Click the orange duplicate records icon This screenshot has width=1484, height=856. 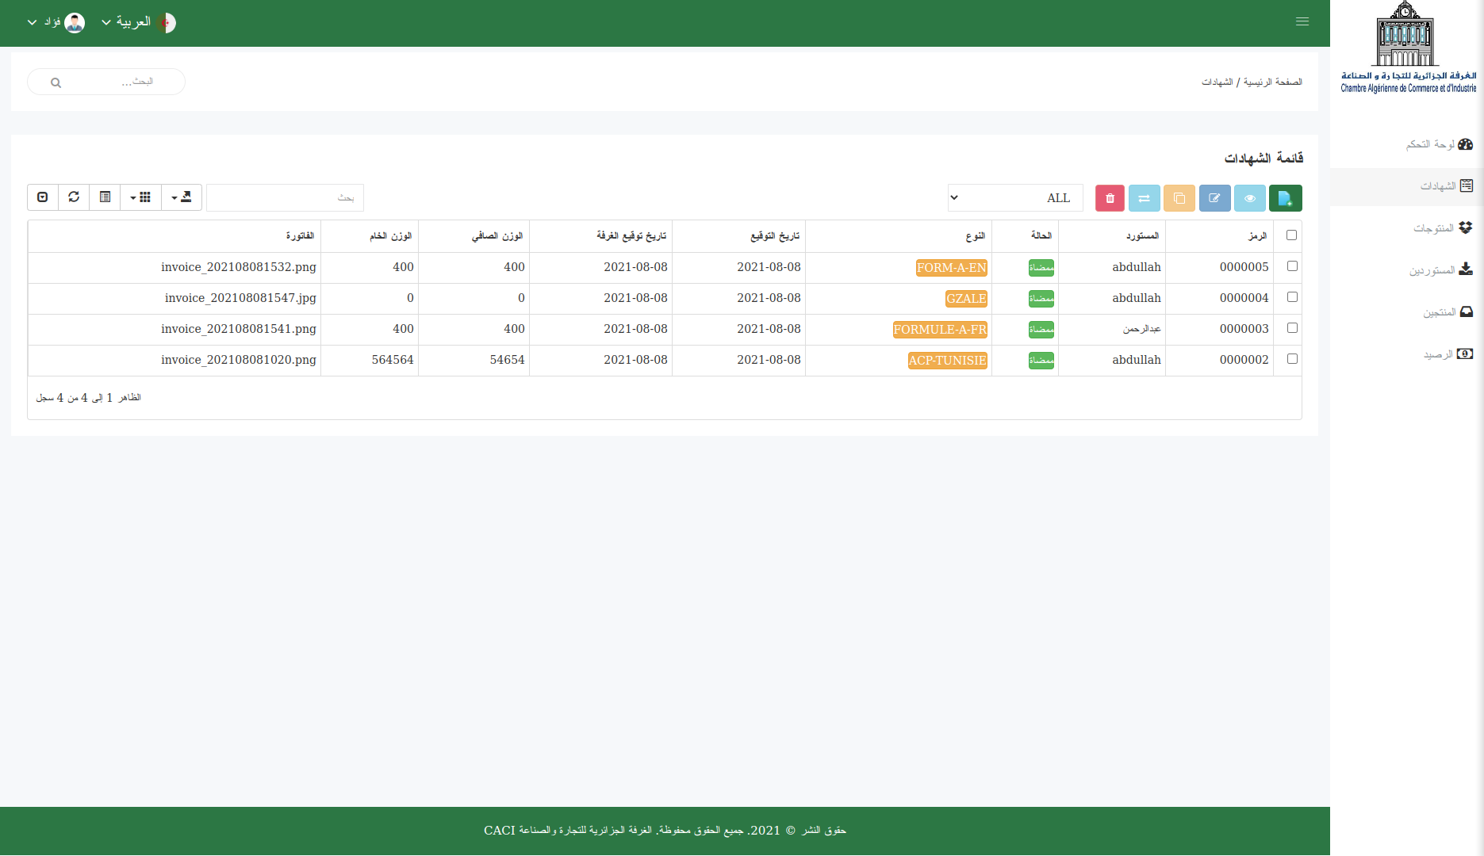(x=1179, y=198)
